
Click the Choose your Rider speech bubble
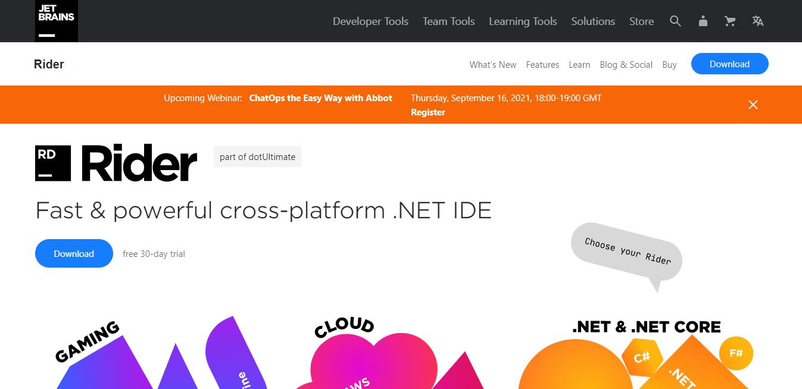[x=626, y=253]
